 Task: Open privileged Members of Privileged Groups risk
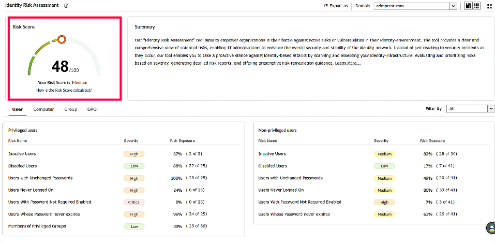click(x=37, y=226)
